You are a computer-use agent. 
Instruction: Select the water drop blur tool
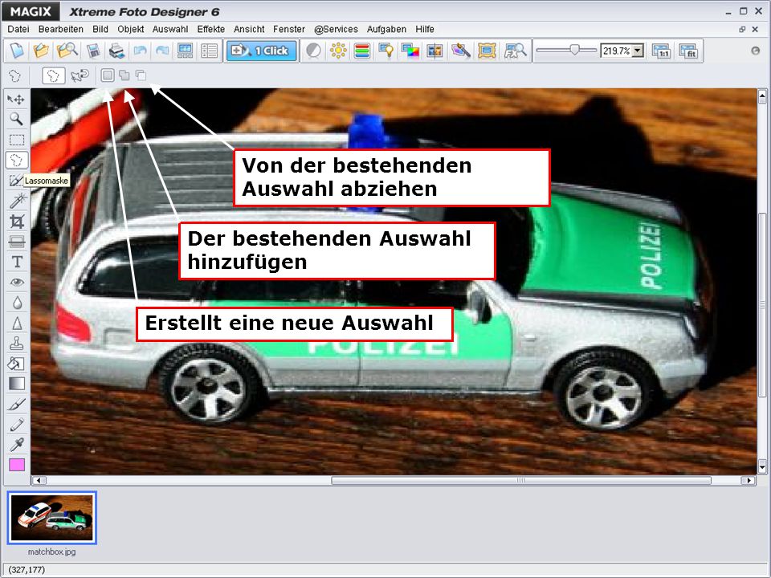[17, 303]
